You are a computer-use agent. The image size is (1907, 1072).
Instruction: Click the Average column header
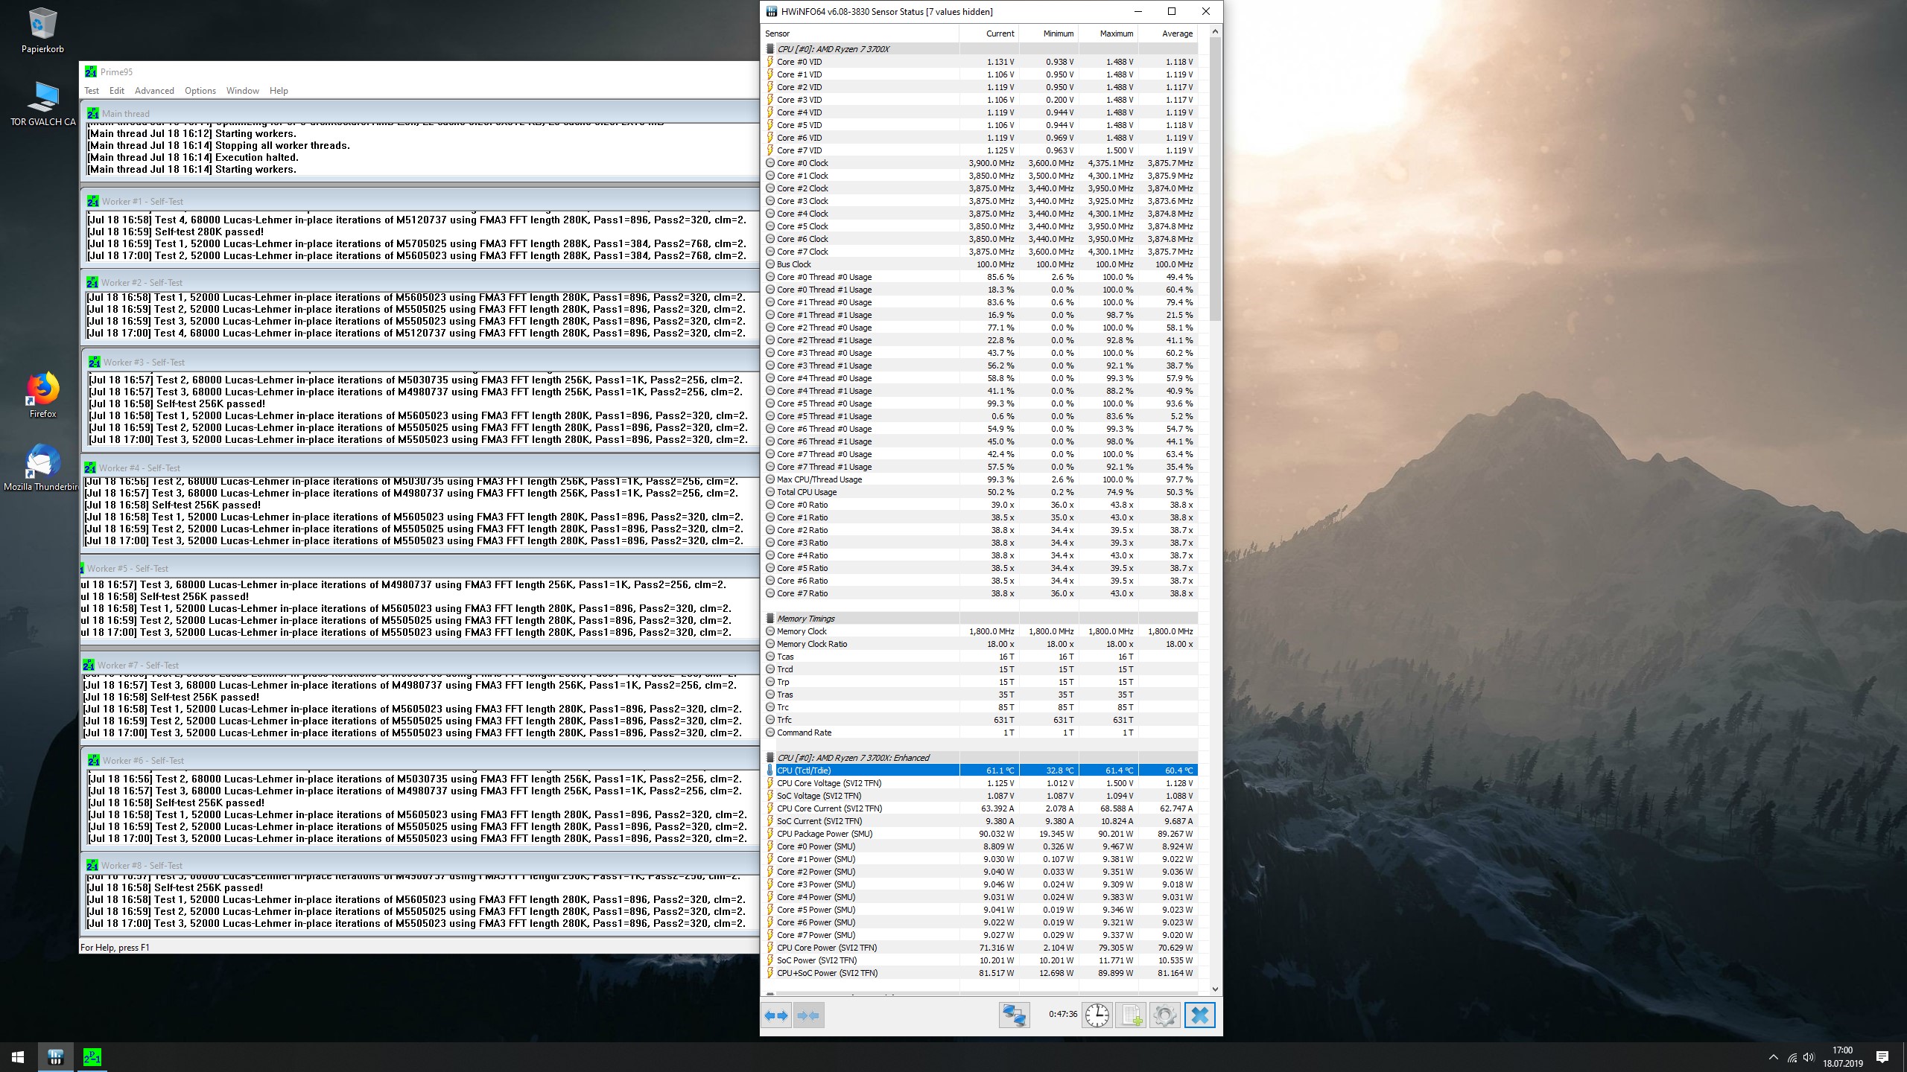coord(1176,33)
